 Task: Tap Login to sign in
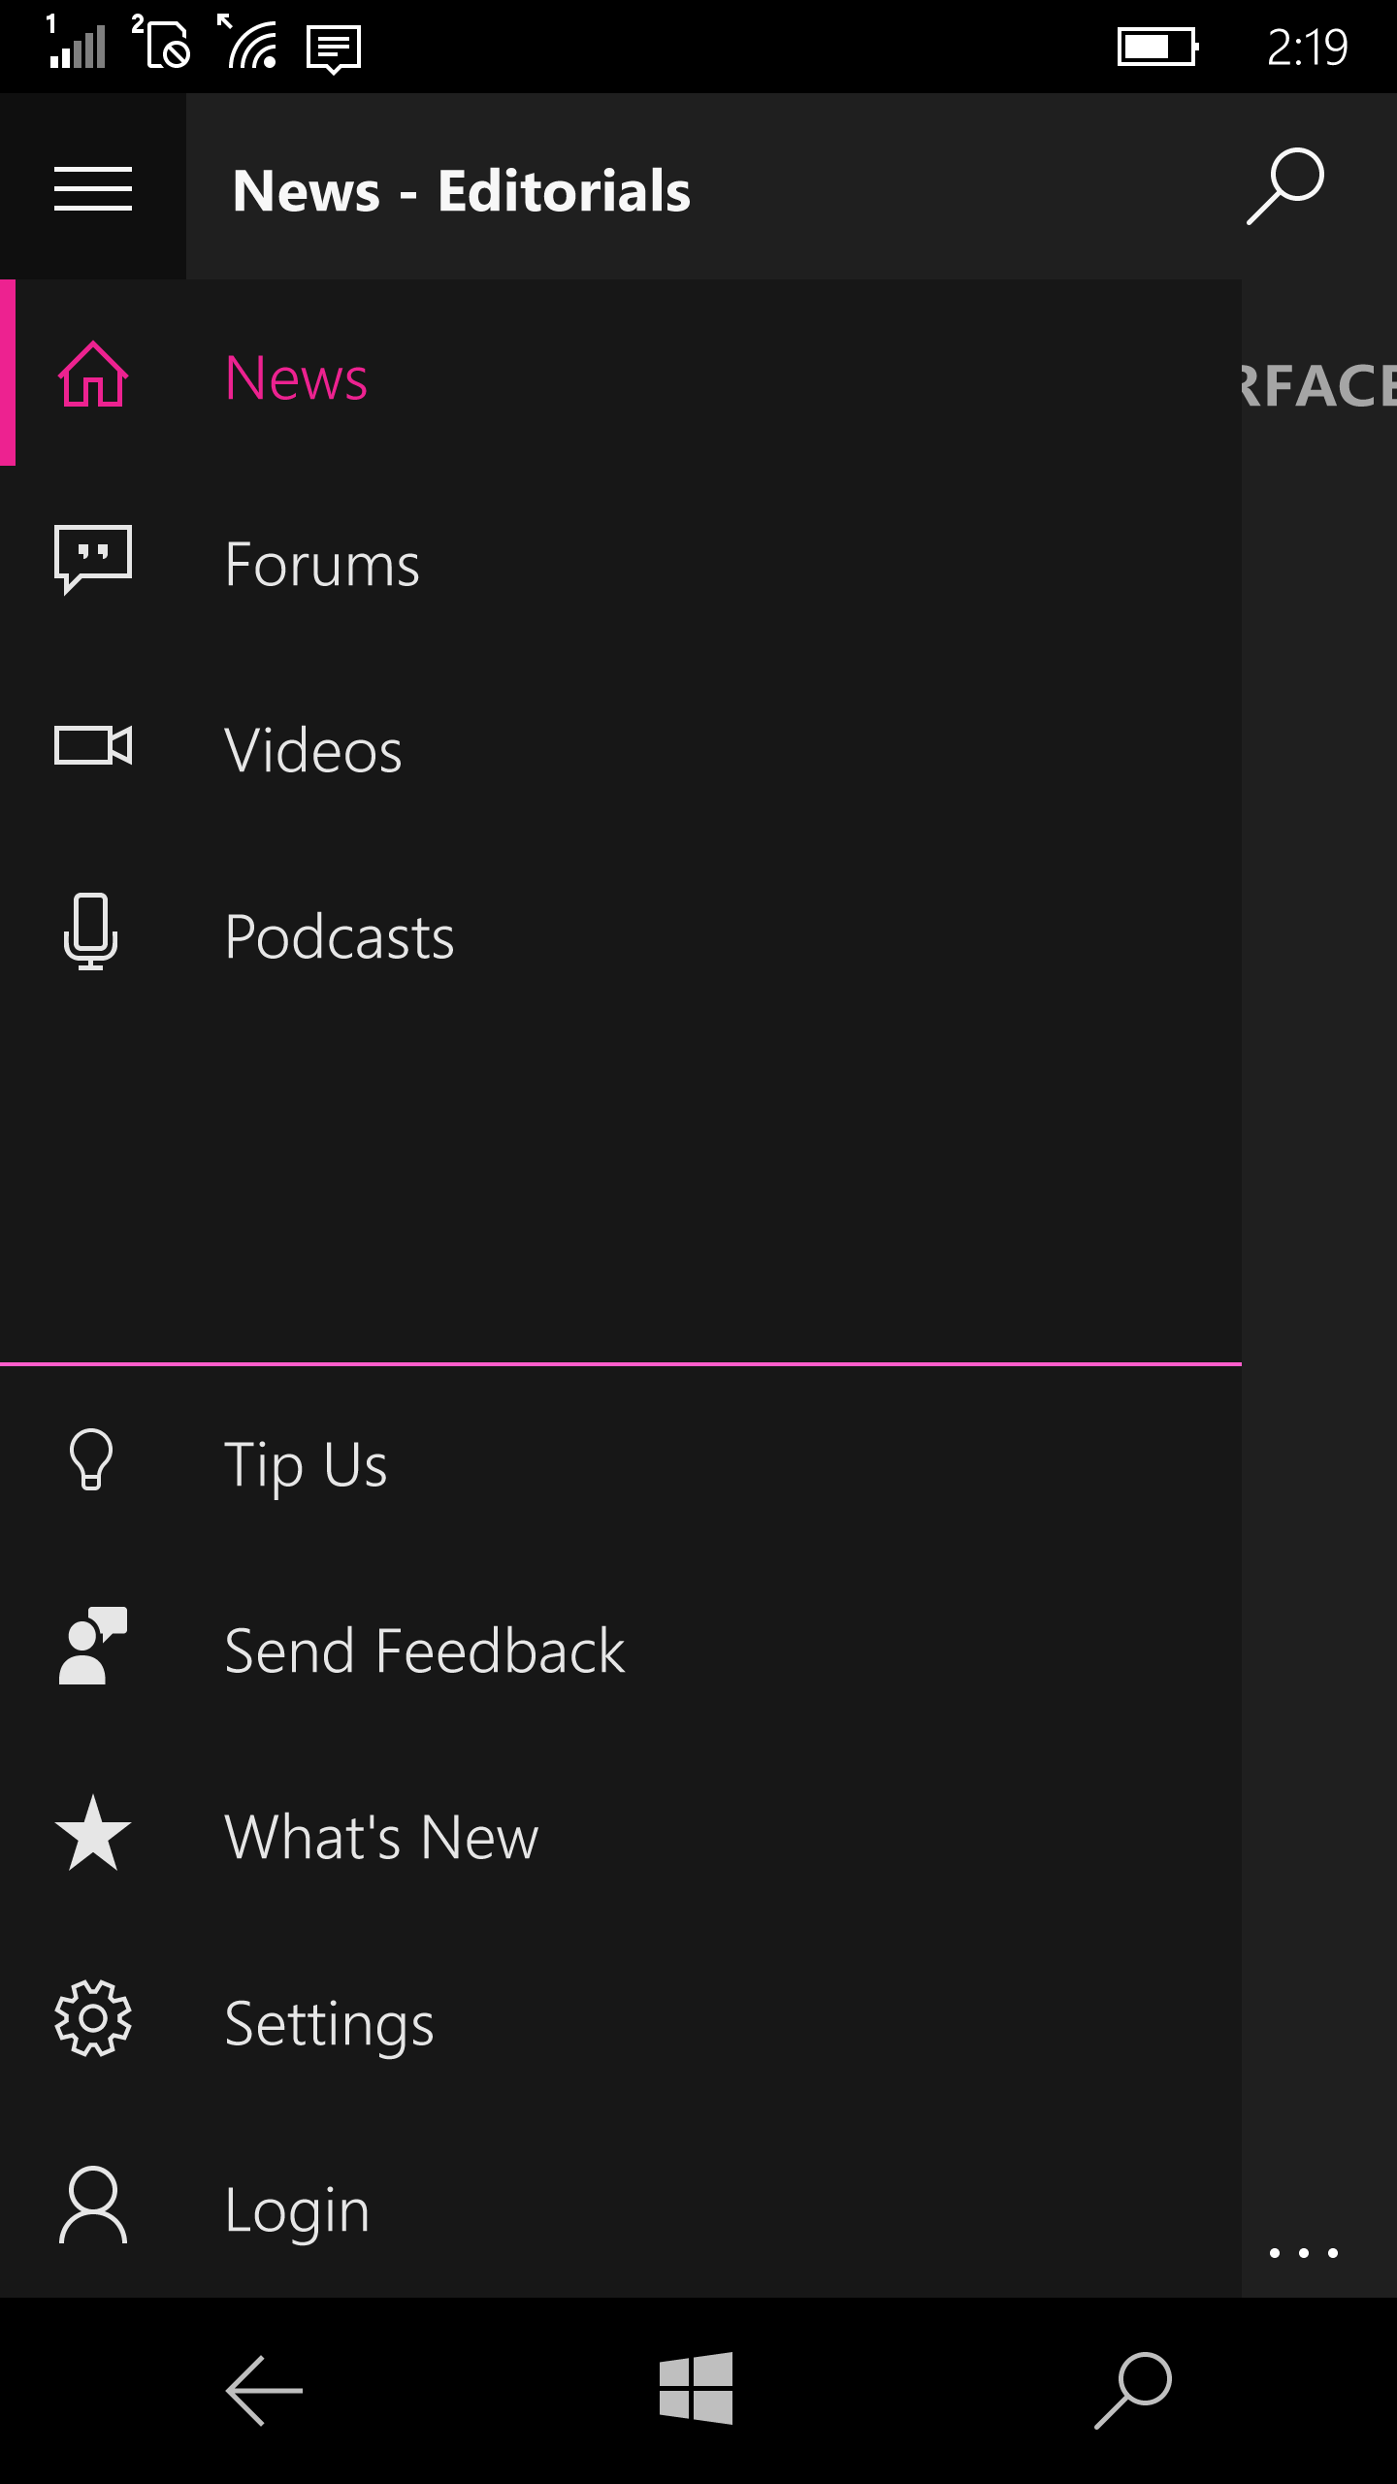pyautogui.click(x=297, y=2209)
